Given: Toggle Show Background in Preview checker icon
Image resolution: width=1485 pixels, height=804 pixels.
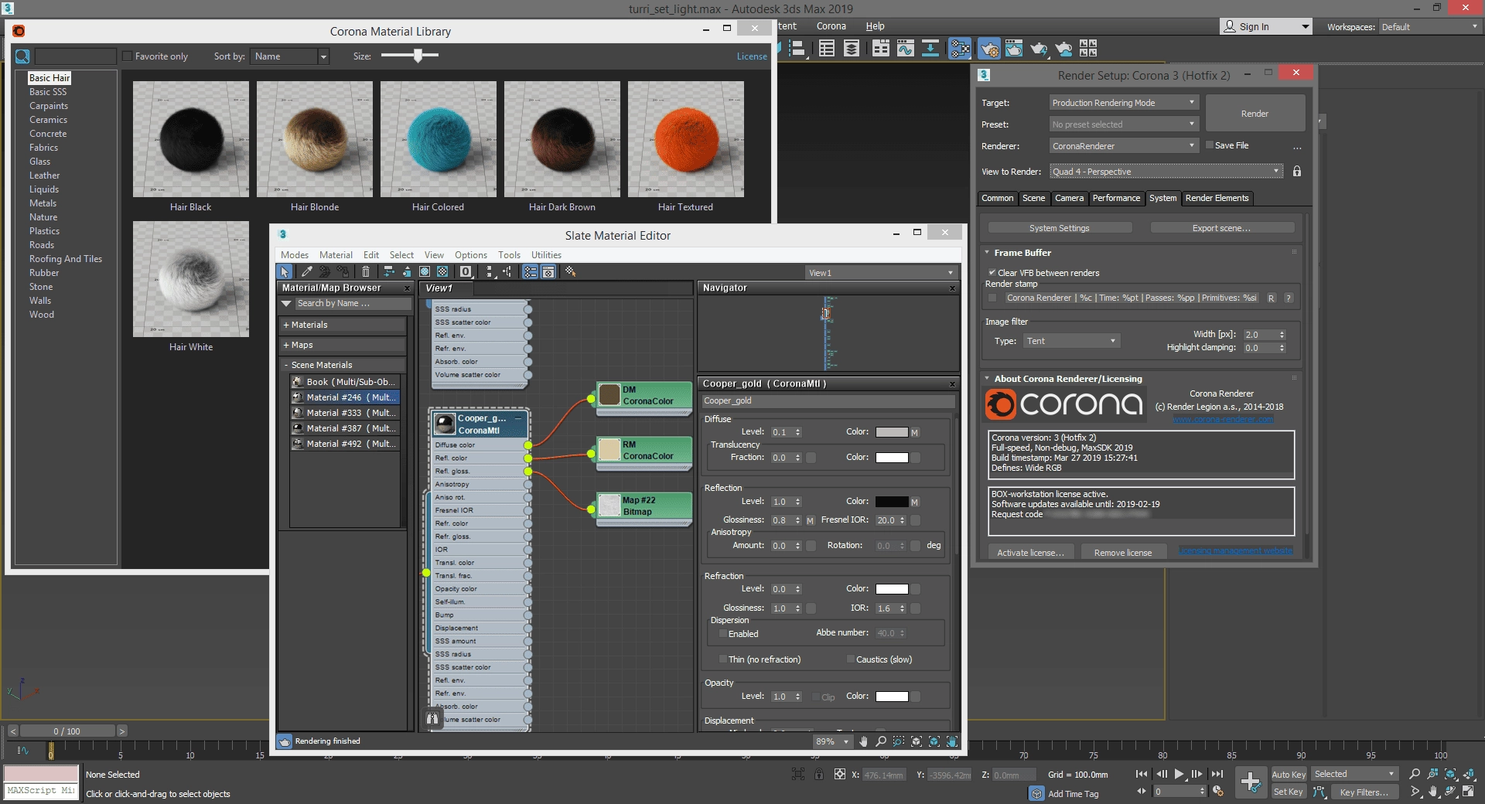Looking at the screenshot, I should pos(442,271).
